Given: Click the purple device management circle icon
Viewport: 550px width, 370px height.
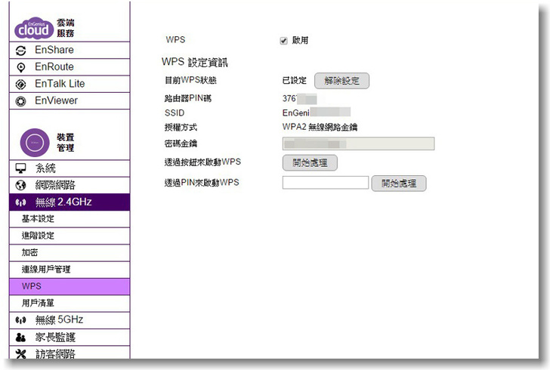Looking at the screenshot, I should [35, 142].
